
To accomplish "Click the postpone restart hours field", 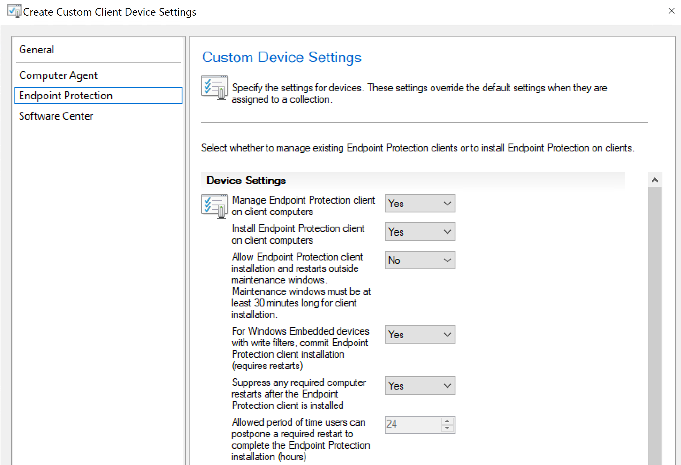I will click(413, 424).
